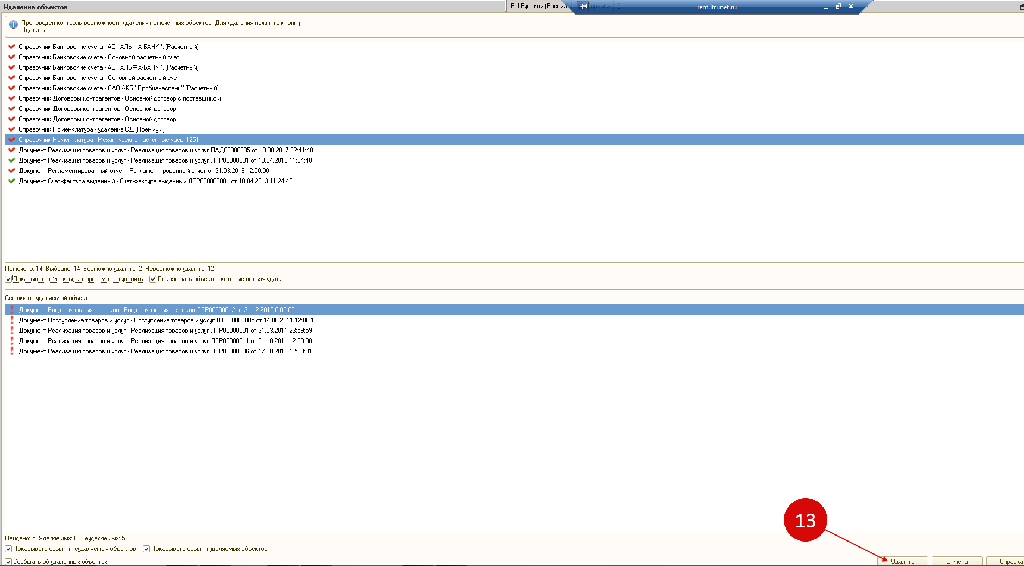Click the Отмена button
Screen dimensions: 1024x566
tap(957, 562)
